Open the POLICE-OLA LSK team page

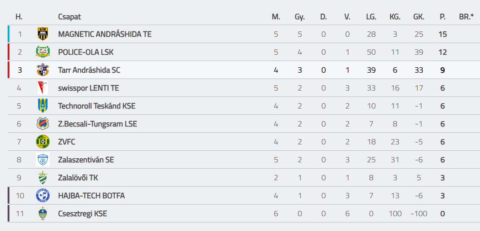pyautogui.click(x=86, y=52)
